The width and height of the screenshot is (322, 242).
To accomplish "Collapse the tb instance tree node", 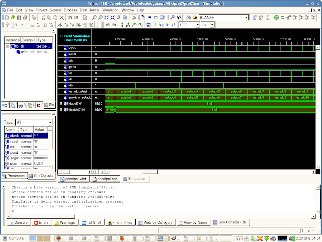I will (x=8, y=46).
